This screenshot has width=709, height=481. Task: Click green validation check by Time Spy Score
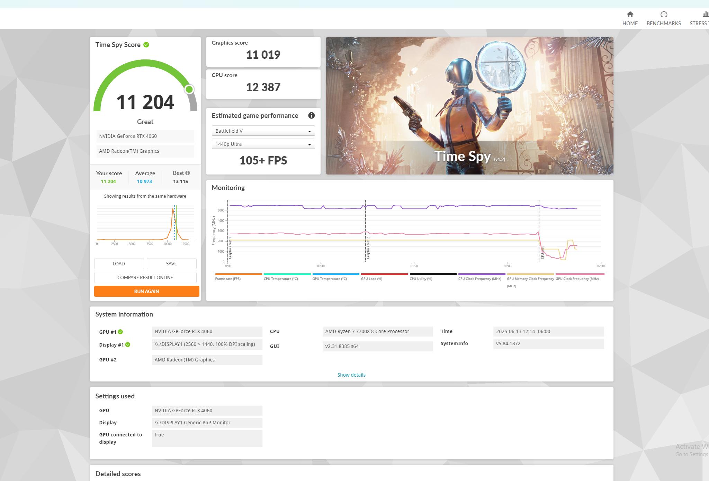point(146,45)
